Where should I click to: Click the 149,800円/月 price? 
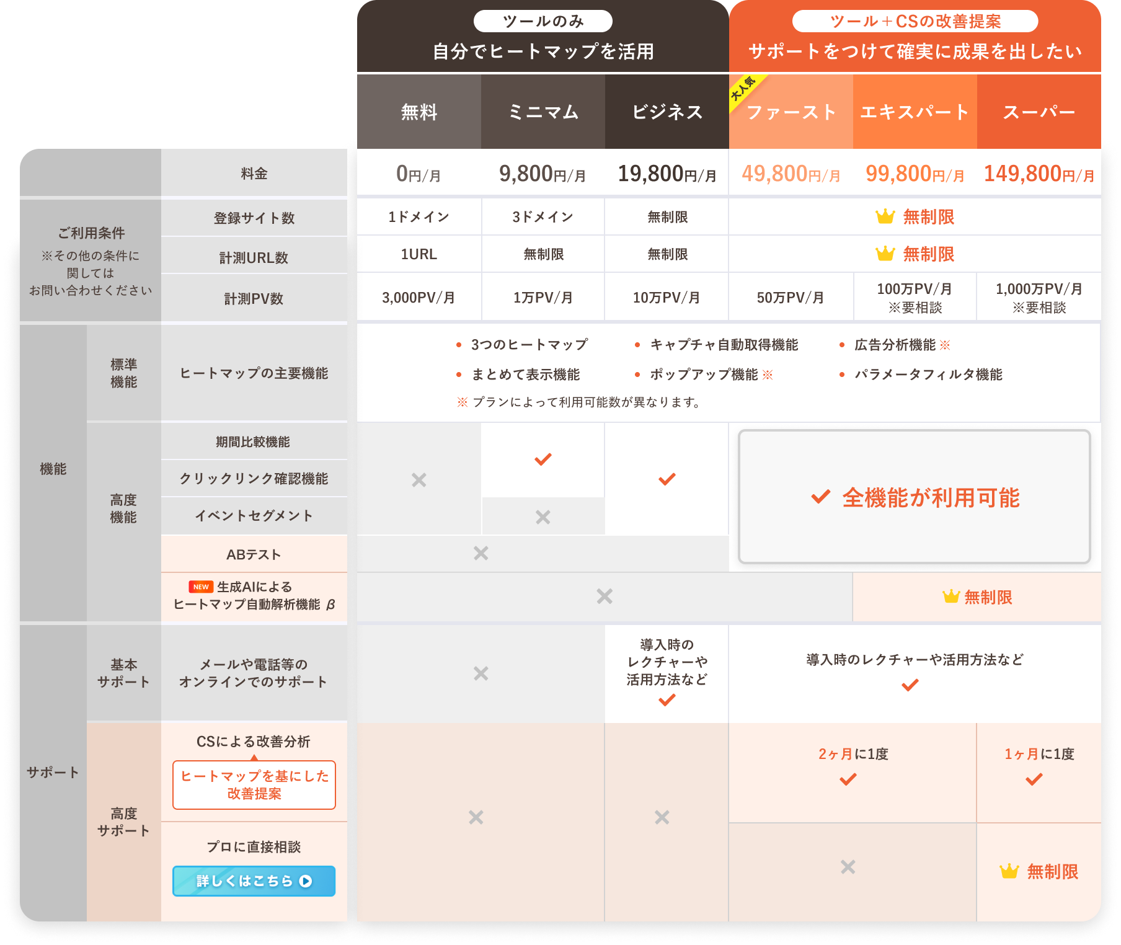point(1039,174)
